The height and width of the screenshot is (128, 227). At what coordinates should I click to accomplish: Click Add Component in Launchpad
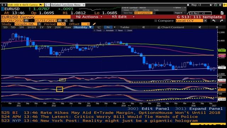tap(143, 13)
